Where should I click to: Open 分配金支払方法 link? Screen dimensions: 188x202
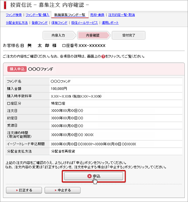[x=17, y=23]
